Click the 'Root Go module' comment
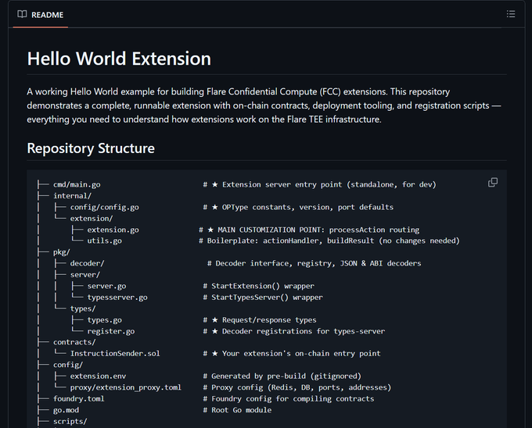Image resolution: width=532 pixels, height=428 pixels. (237, 410)
